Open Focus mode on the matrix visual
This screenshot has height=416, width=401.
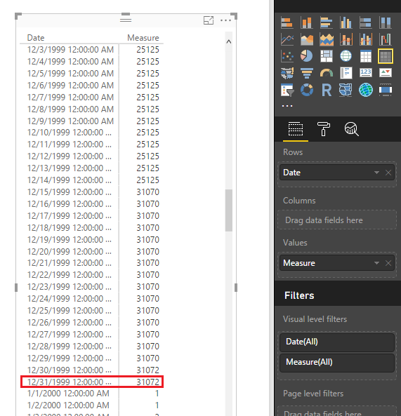pyautogui.click(x=209, y=20)
